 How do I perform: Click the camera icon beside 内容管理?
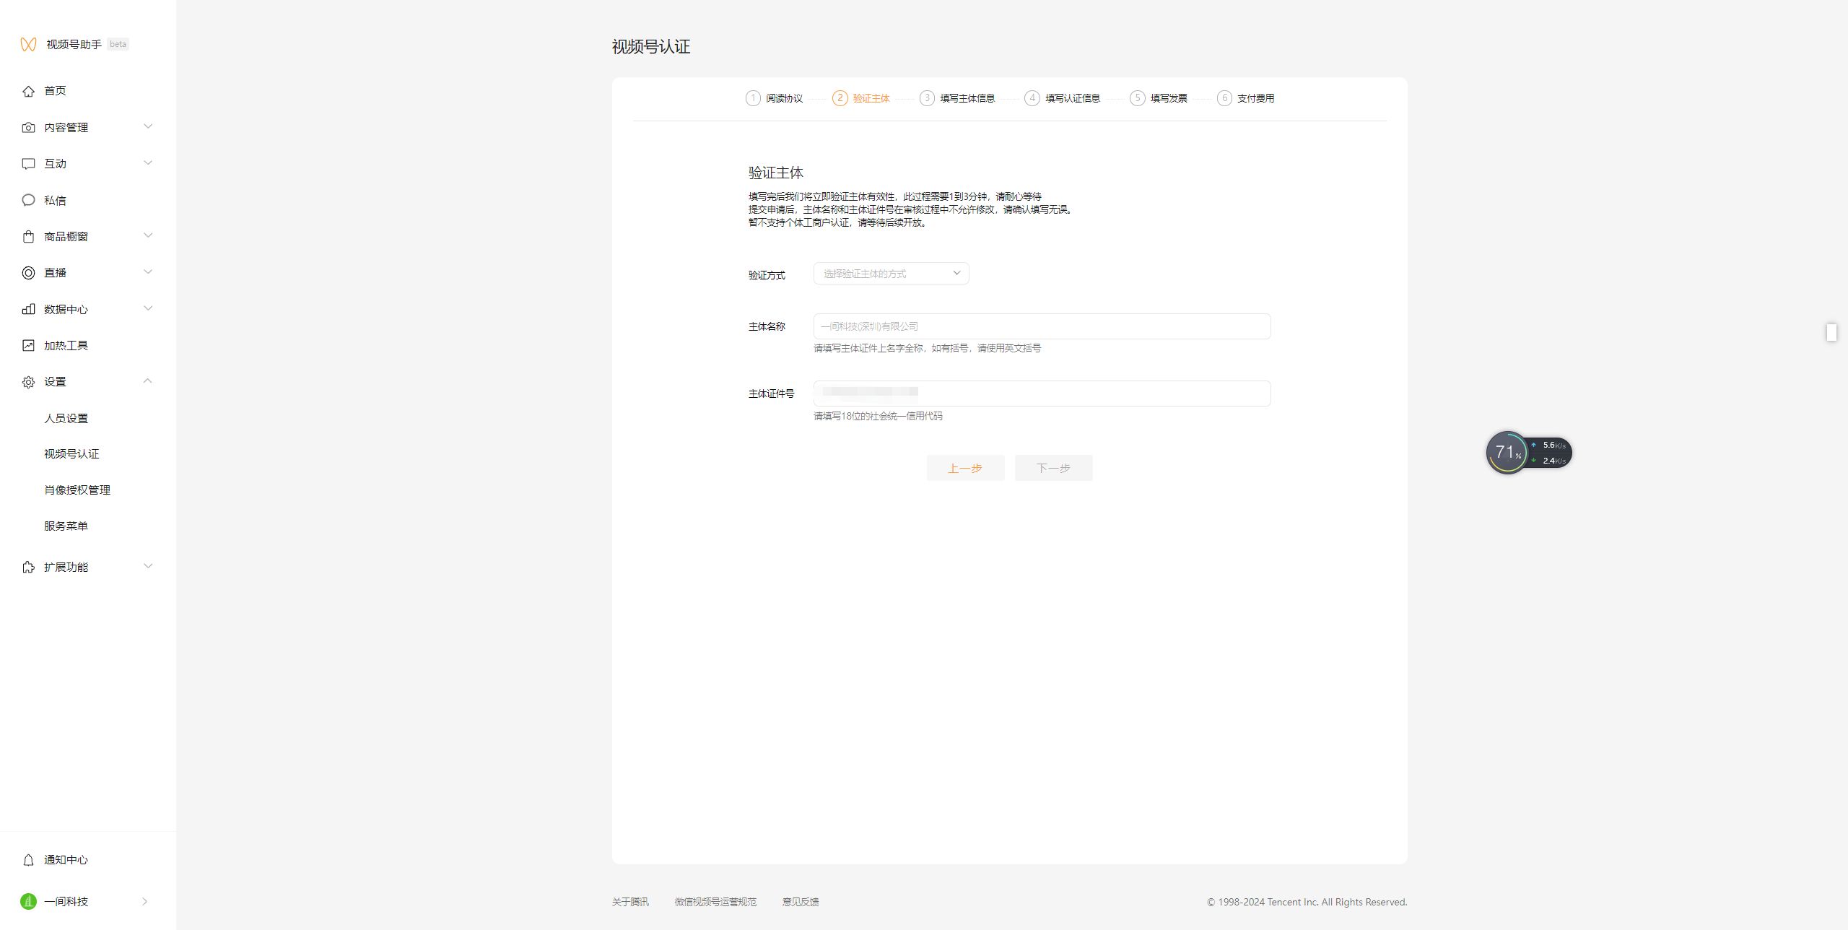click(x=28, y=128)
